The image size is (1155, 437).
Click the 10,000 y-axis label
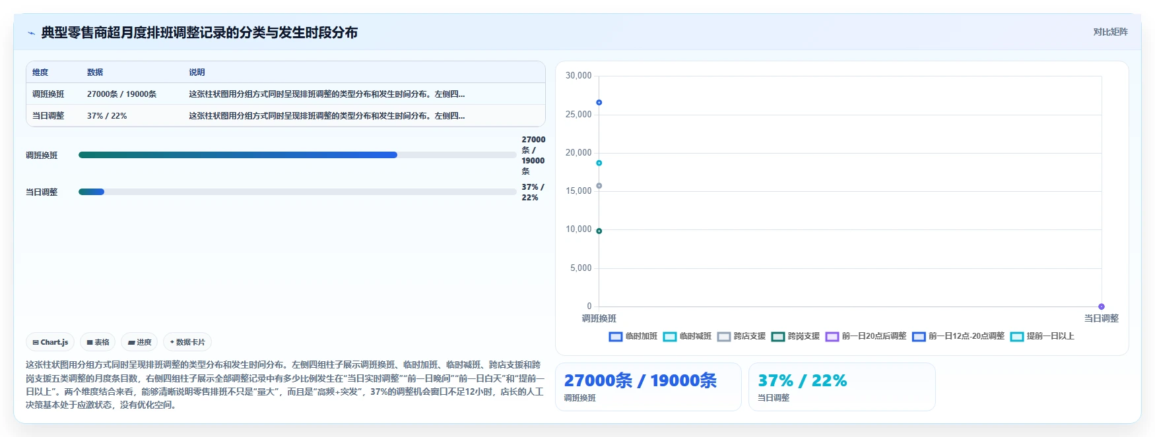click(578, 229)
